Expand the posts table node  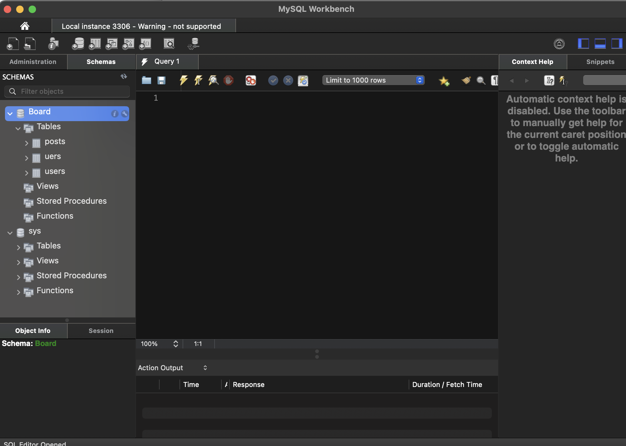click(27, 143)
